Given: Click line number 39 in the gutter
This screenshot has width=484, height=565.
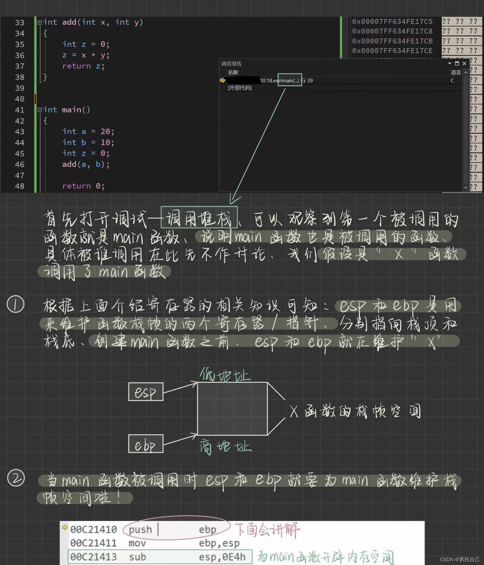Looking at the screenshot, I should coord(20,88).
